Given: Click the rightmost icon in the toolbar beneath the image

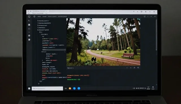Looking at the screenshot, I should tap(138, 68).
